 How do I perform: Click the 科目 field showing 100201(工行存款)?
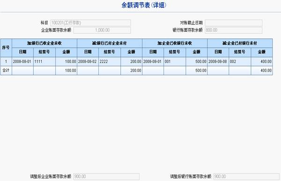(x=91, y=23)
